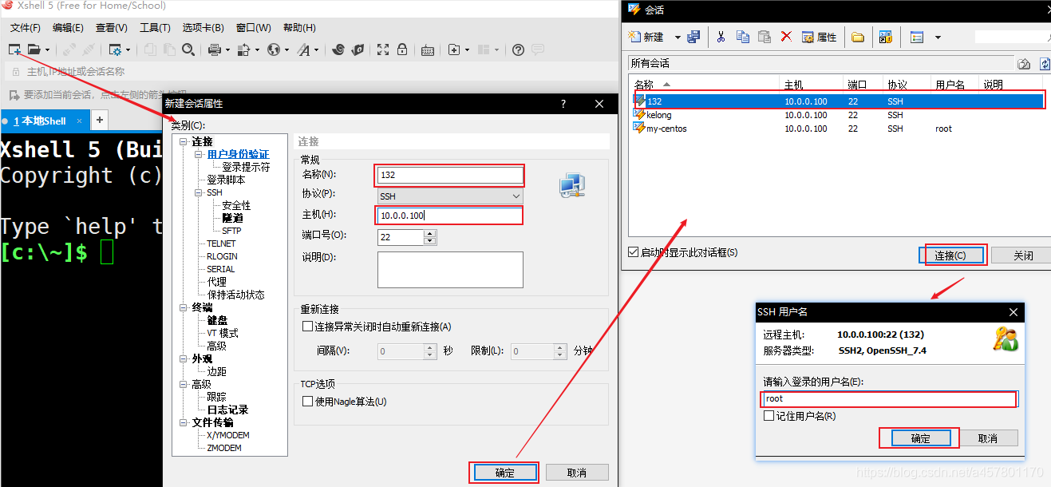This screenshot has width=1051, height=487.
Task: Select 用户身份验证 in category tree
Action: [238, 154]
